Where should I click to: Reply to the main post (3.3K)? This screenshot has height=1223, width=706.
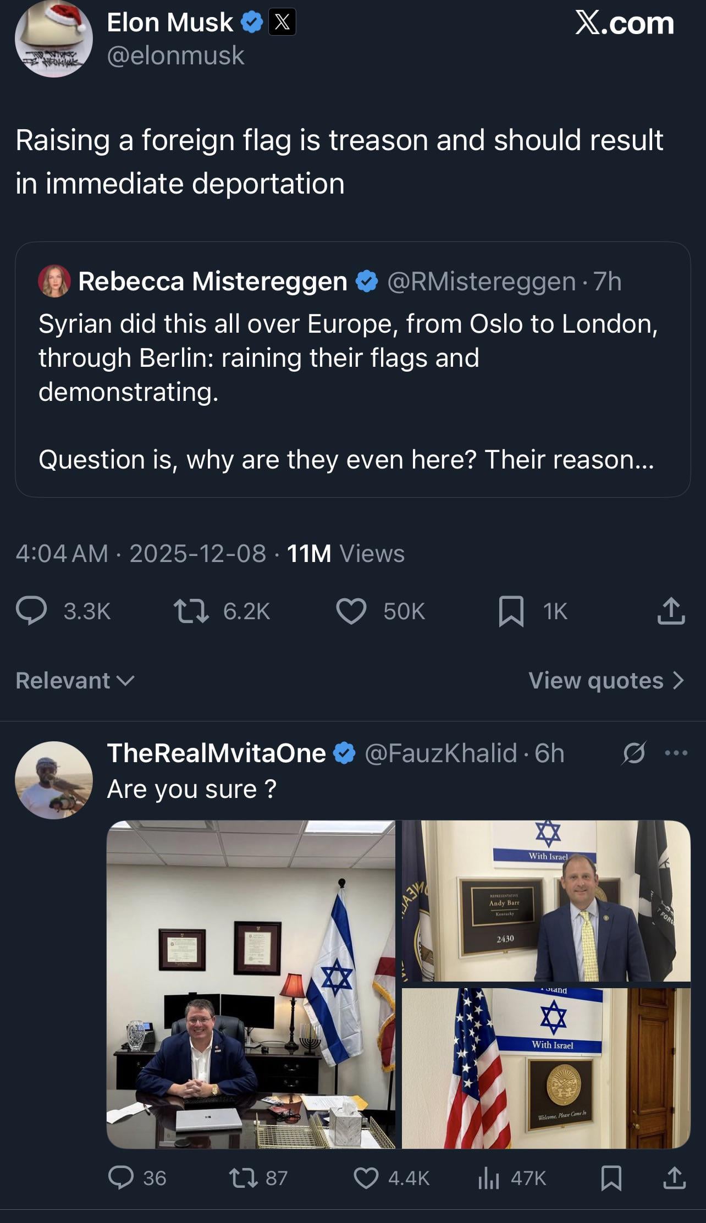point(32,611)
